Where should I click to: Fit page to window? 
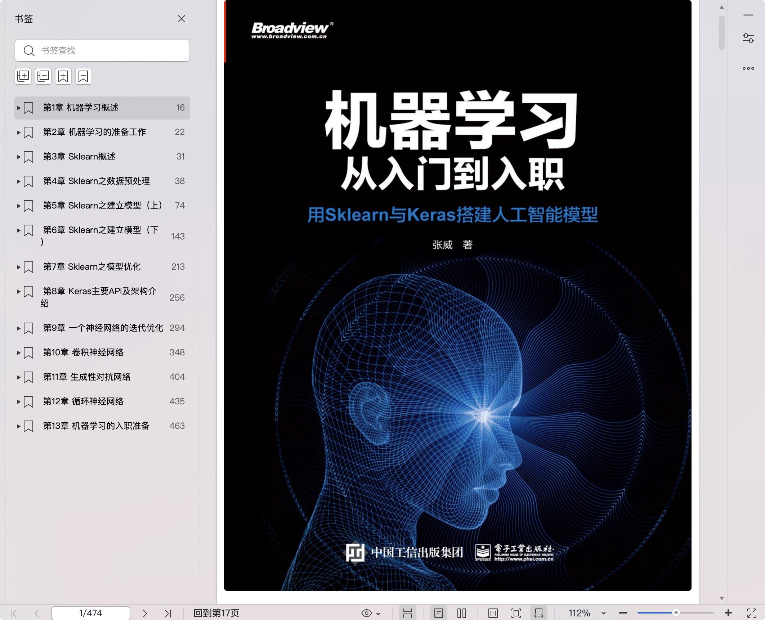pos(516,613)
